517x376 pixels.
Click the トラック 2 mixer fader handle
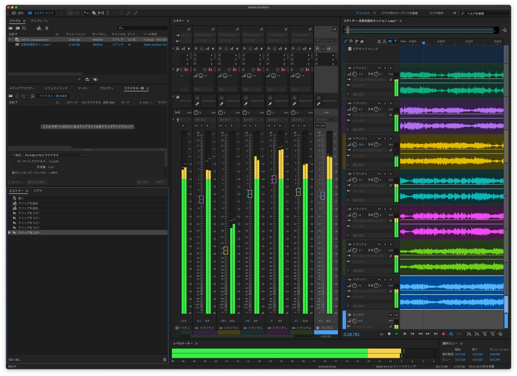tap(201, 199)
